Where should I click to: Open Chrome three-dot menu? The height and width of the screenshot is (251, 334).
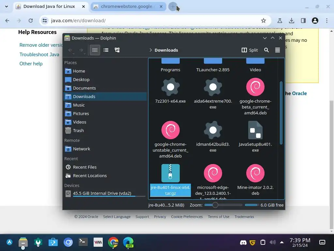click(x=327, y=21)
